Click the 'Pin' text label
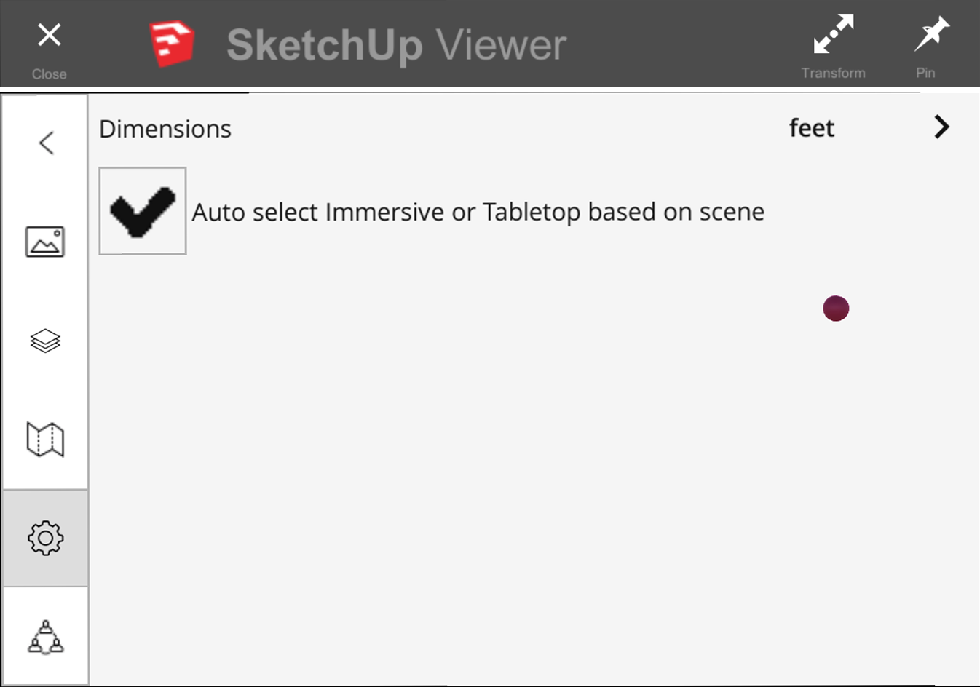The height and width of the screenshot is (687, 980). pos(925,73)
